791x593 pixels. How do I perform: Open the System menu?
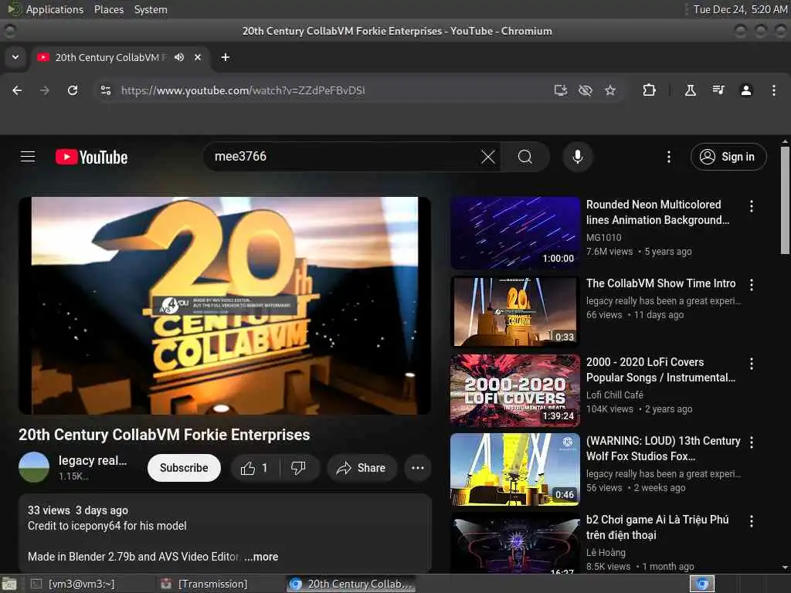[x=151, y=9]
